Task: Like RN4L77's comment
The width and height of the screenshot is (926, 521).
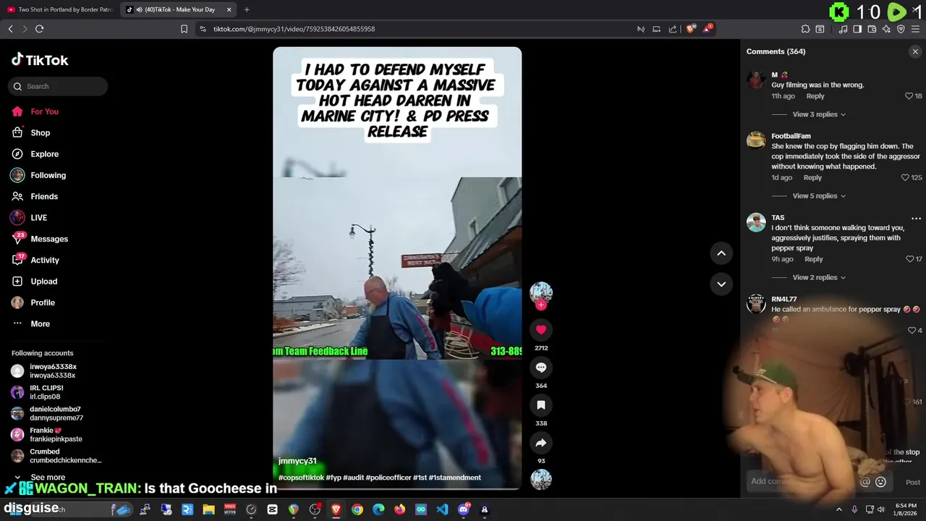Action: pos(912,331)
